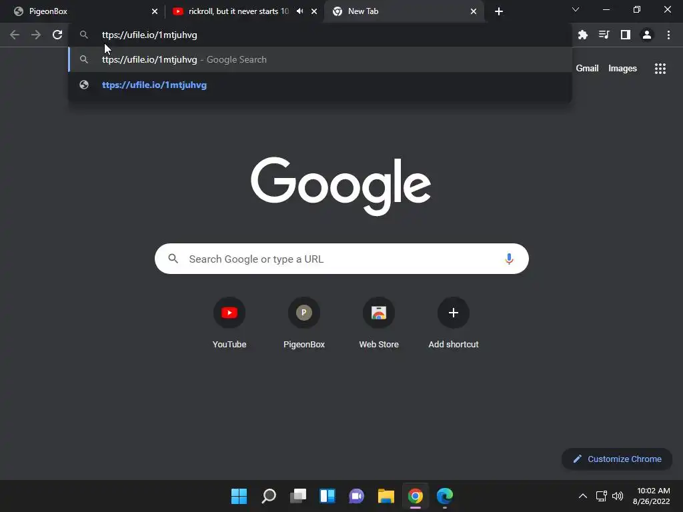This screenshot has height=512, width=683.
Task: Switch to the PigeonBox tab
Action: (x=82, y=11)
